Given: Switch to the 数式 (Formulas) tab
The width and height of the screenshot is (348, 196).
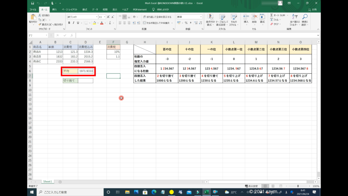Looking at the screenshot, I should click(x=85, y=10).
